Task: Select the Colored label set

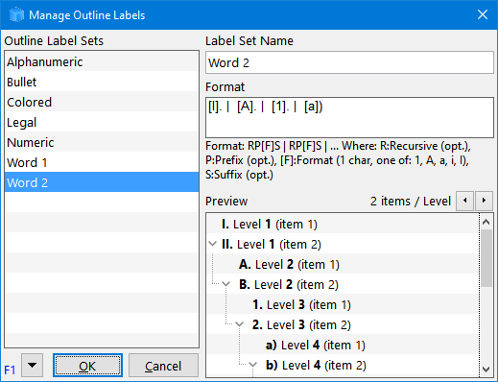Action: [x=102, y=102]
